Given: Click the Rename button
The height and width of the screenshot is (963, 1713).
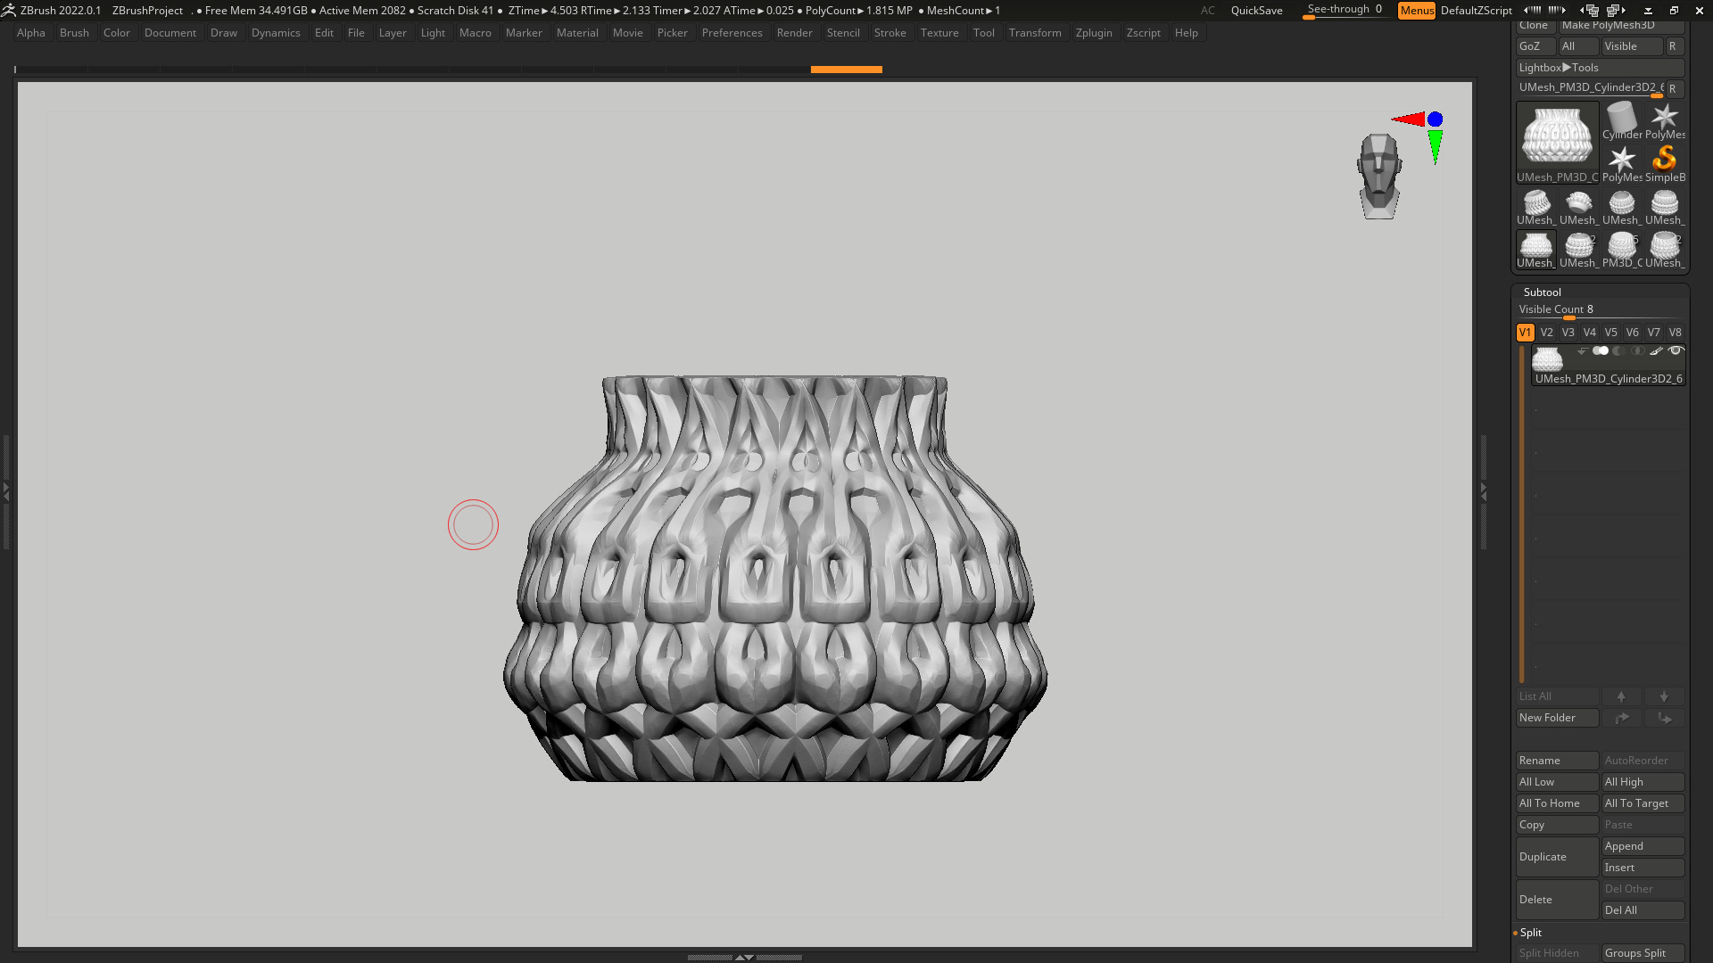Looking at the screenshot, I should tap(1557, 761).
